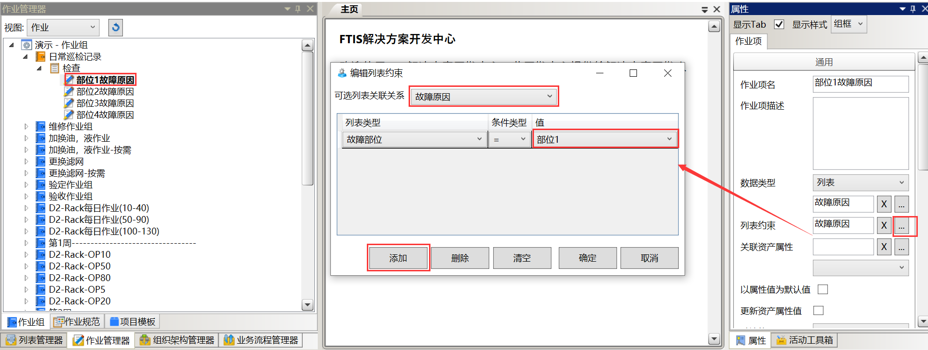
Task: Toggle the 显示Tab checkbox
Action: (779, 24)
